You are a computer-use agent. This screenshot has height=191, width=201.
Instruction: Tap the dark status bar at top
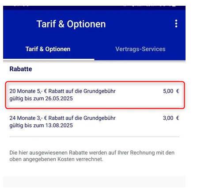94,8
